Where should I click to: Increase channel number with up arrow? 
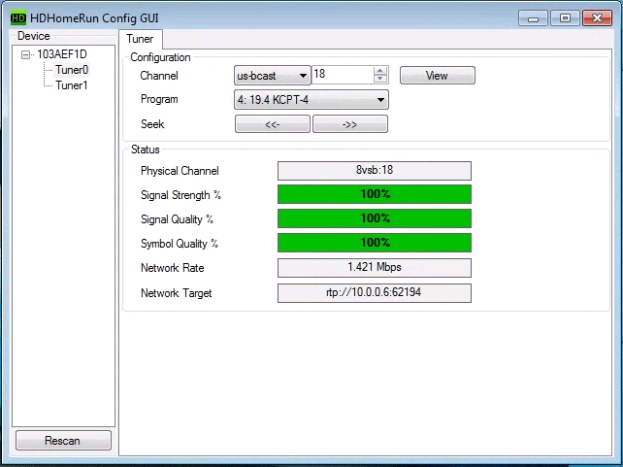pyautogui.click(x=380, y=70)
